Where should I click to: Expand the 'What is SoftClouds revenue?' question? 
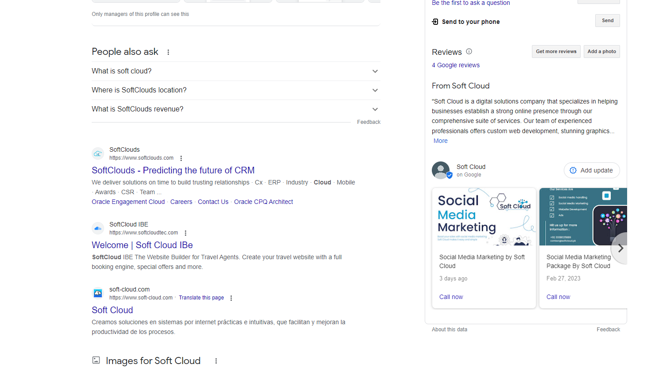pyautogui.click(x=236, y=109)
